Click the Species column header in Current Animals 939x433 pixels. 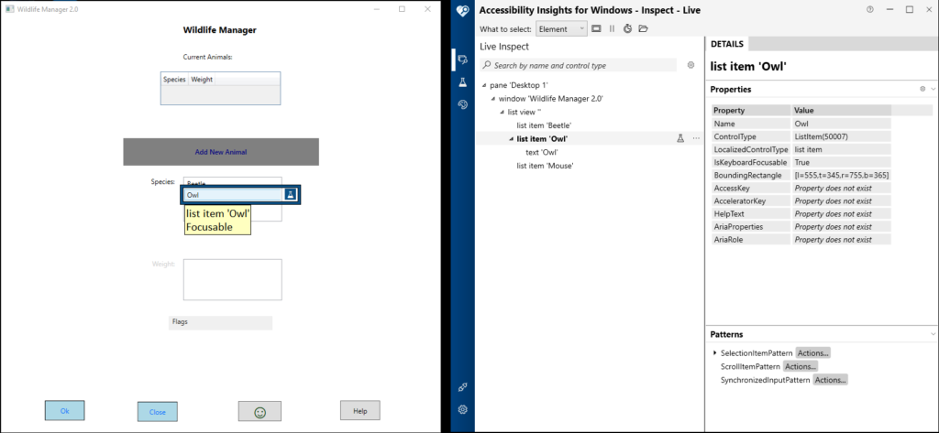[175, 79]
